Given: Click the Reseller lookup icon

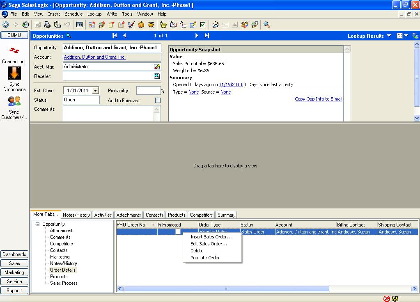Looking at the screenshot, I should (157, 76).
